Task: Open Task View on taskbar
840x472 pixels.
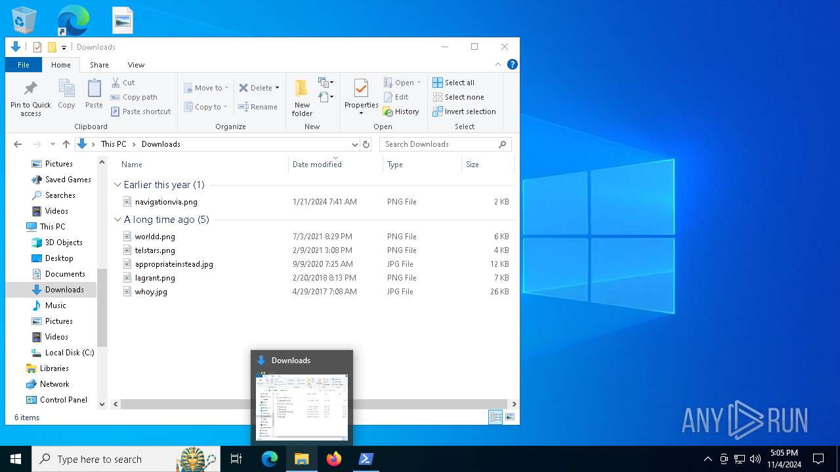Action: pyautogui.click(x=236, y=459)
